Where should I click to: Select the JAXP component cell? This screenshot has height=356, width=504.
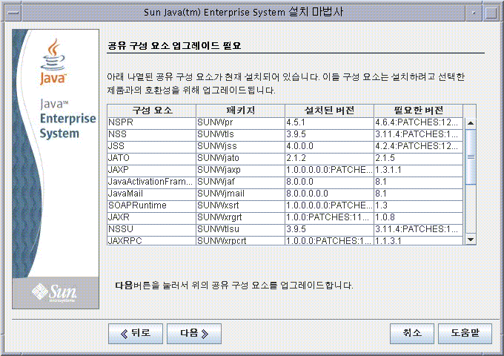coord(152,170)
